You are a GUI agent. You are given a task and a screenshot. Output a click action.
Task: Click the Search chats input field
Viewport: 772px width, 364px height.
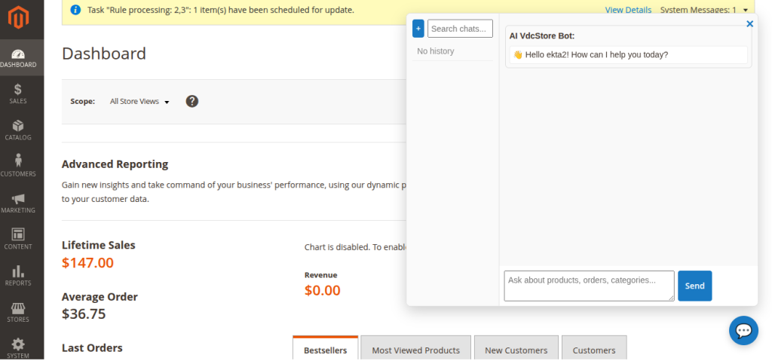coord(460,29)
